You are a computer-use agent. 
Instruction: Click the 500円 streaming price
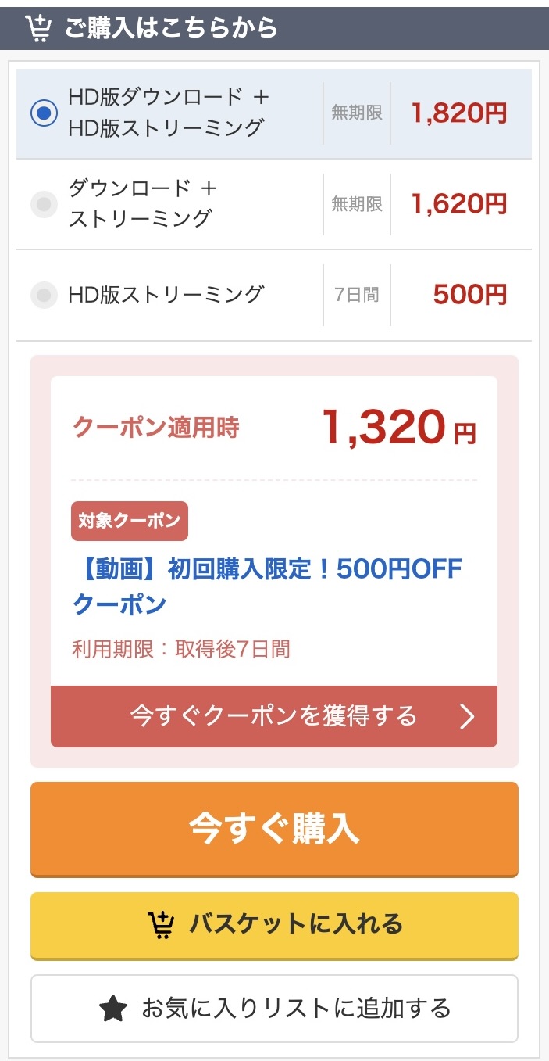click(469, 295)
